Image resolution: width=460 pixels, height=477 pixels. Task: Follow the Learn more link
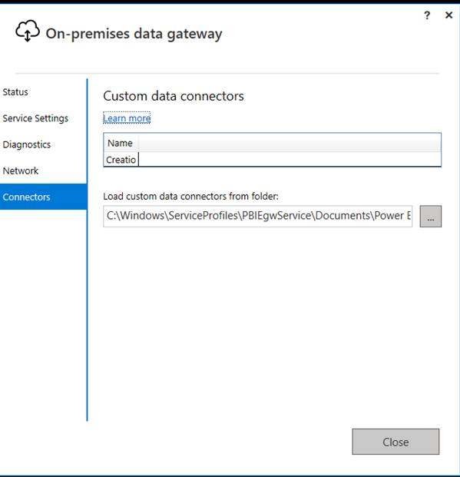click(x=127, y=118)
